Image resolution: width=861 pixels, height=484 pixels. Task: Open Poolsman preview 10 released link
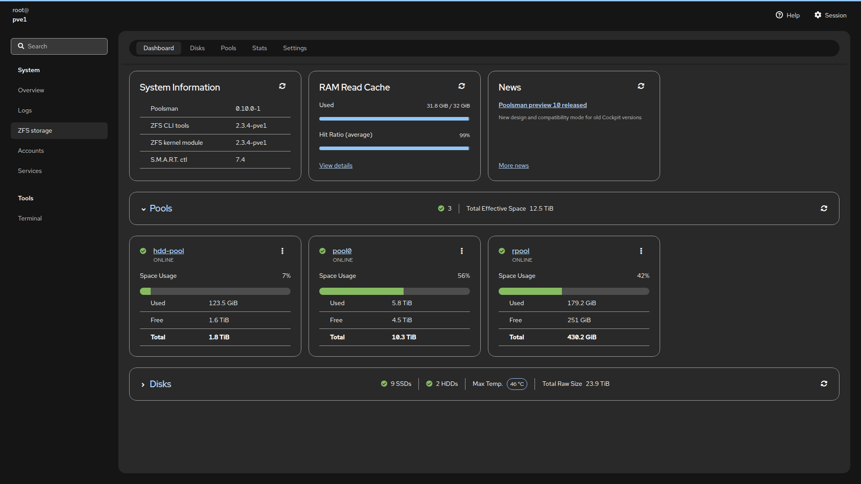[x=542, y=105]
